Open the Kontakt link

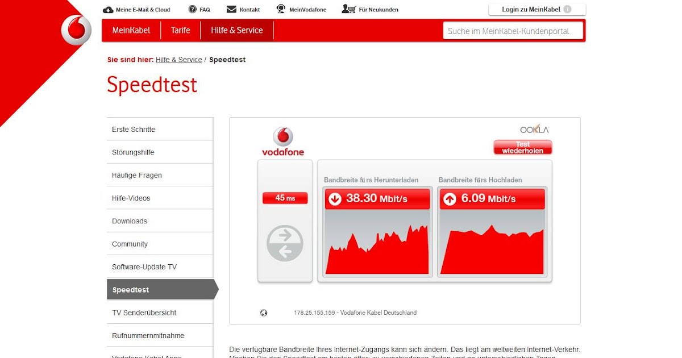249,10
